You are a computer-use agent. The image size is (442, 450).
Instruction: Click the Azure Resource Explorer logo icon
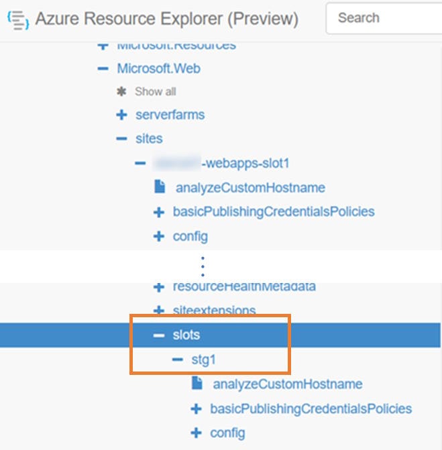[x=18, y=20]
